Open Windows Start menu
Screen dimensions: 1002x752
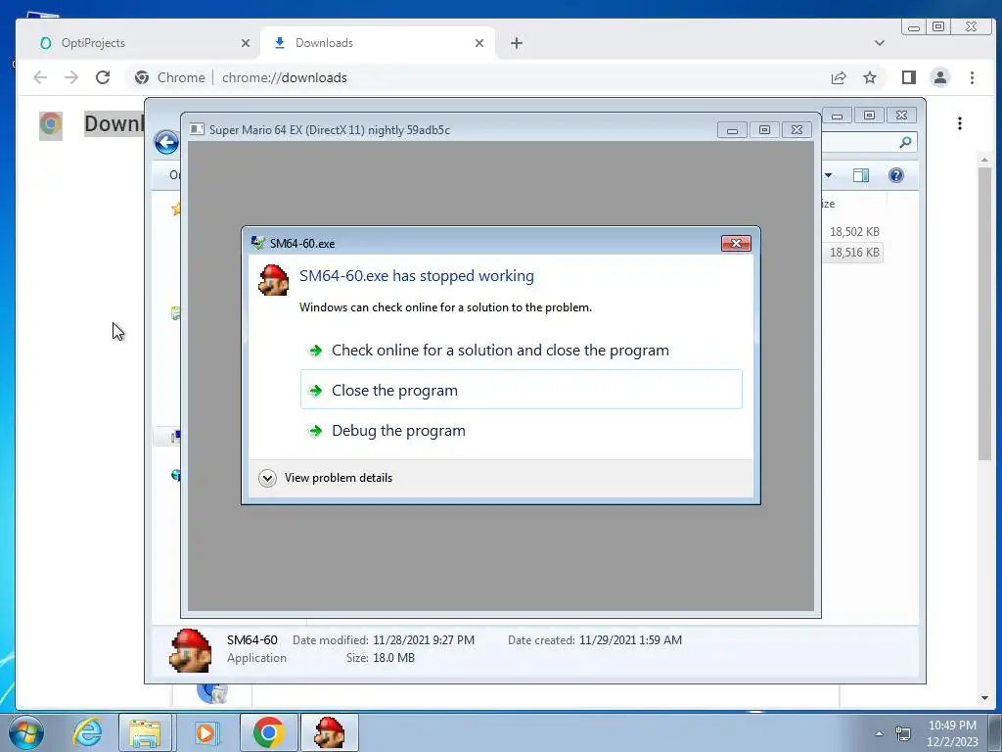pos(26,732)
